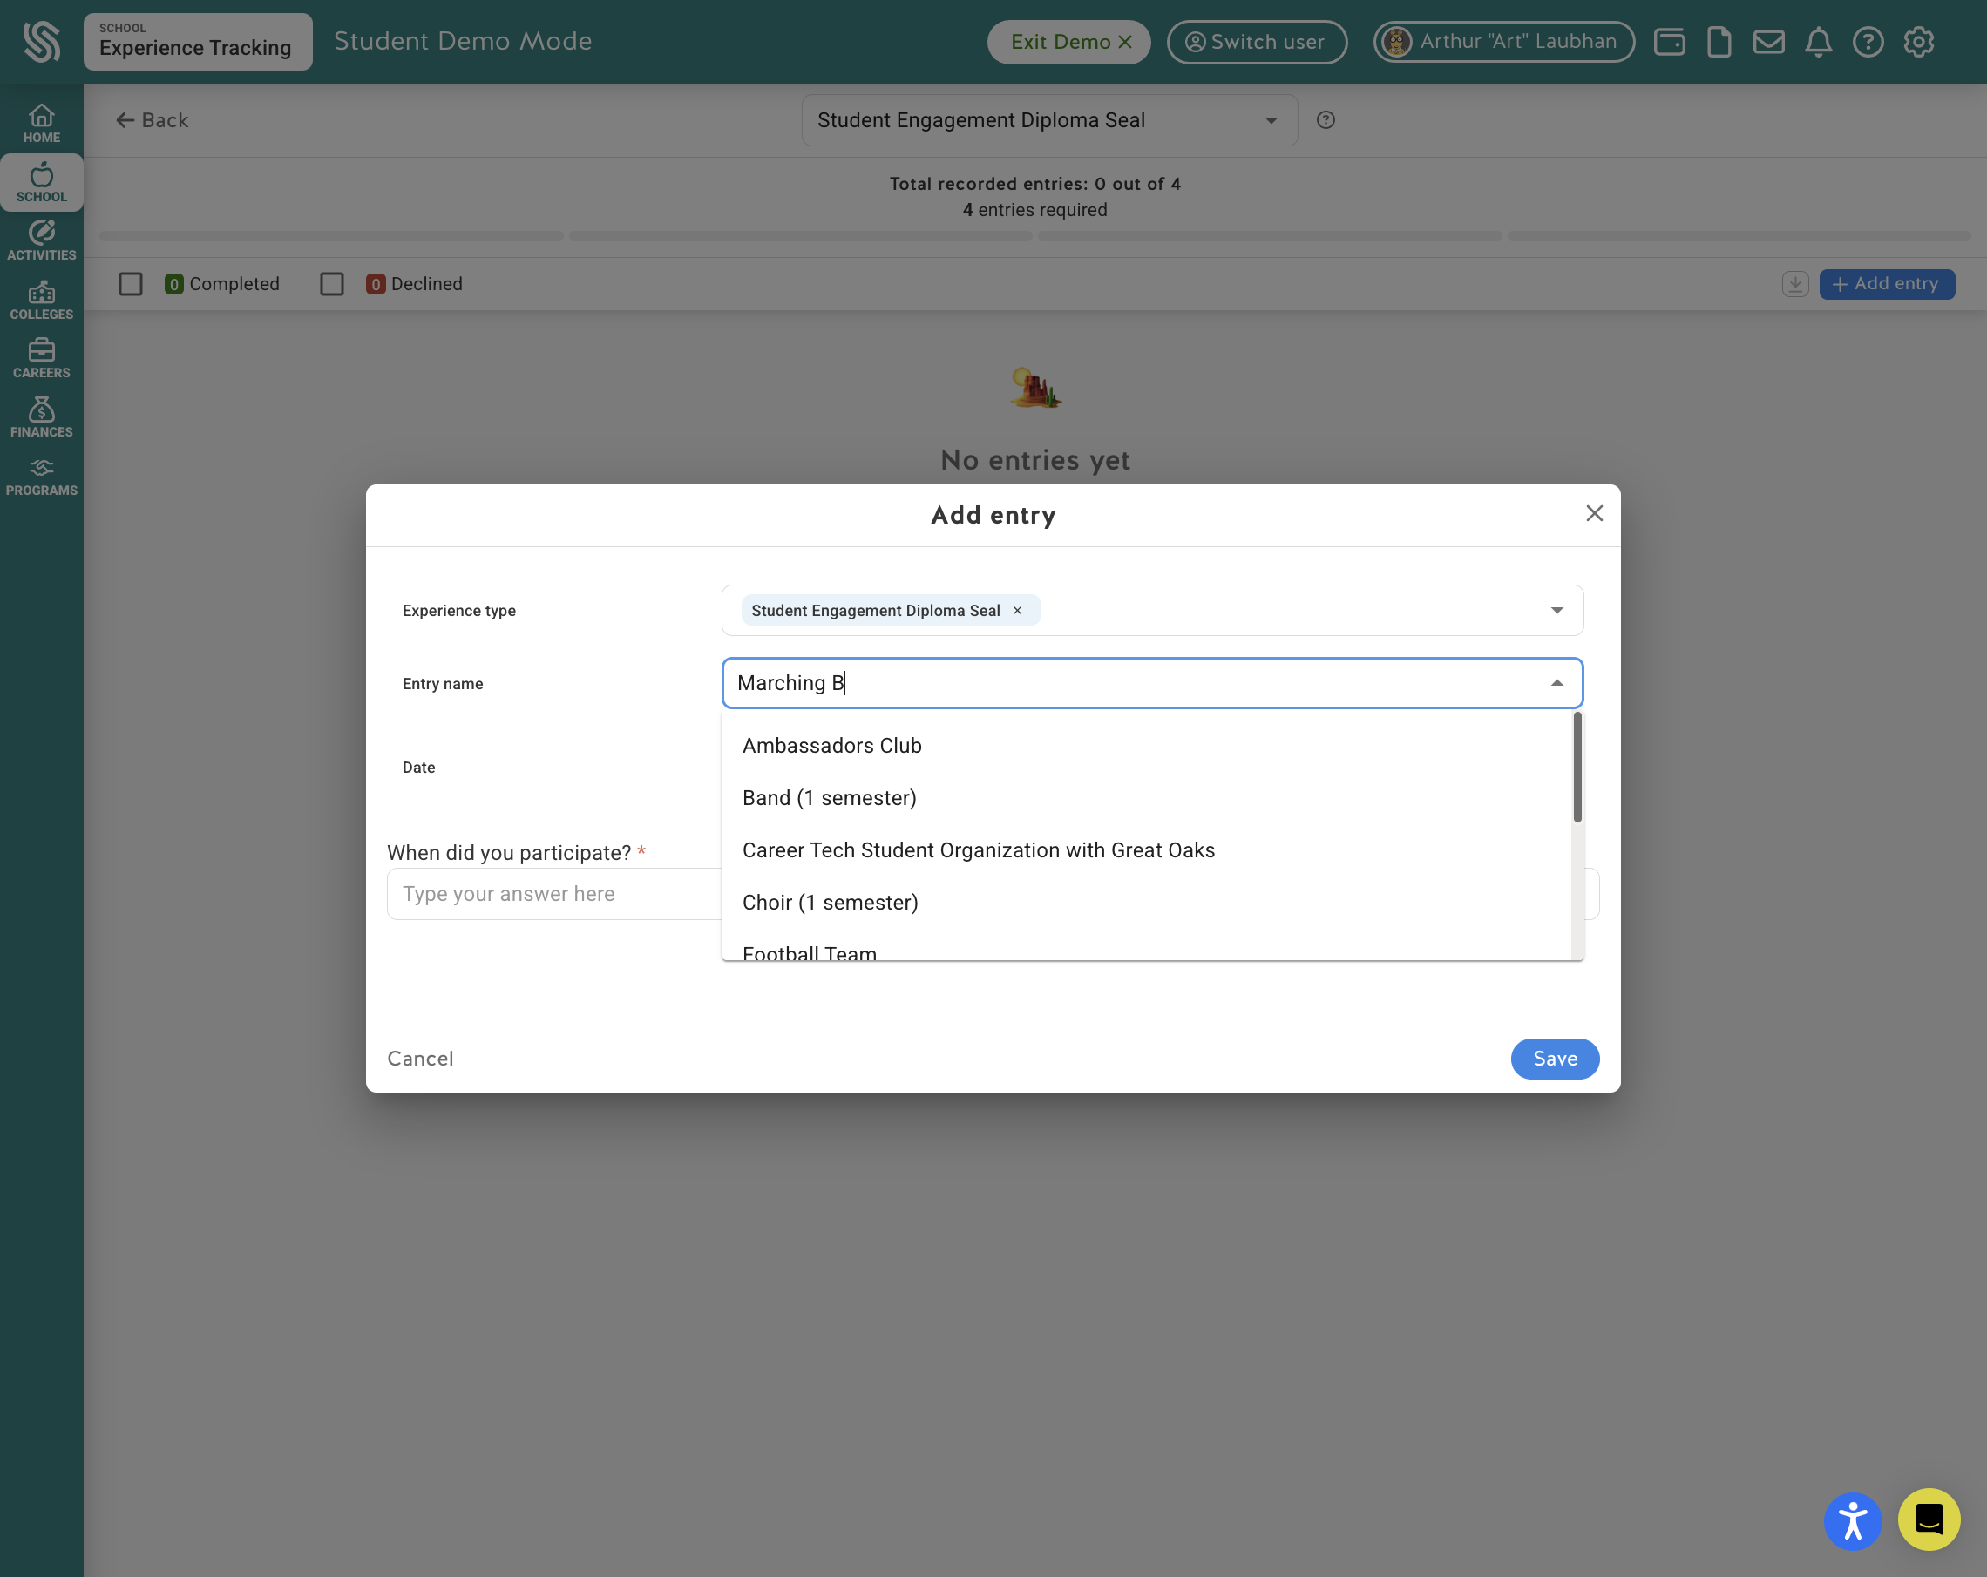The width and height of the screenshot is (1987, 1577).
Task: Click the help icon beside Diploma Seal dropdown
Action: tap(1326, 119)
